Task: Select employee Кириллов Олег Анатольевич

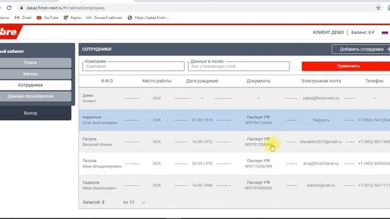Action: 234,120
